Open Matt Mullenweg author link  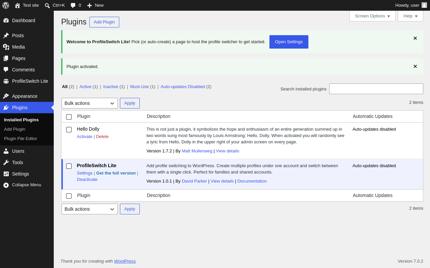click(197, 151)
